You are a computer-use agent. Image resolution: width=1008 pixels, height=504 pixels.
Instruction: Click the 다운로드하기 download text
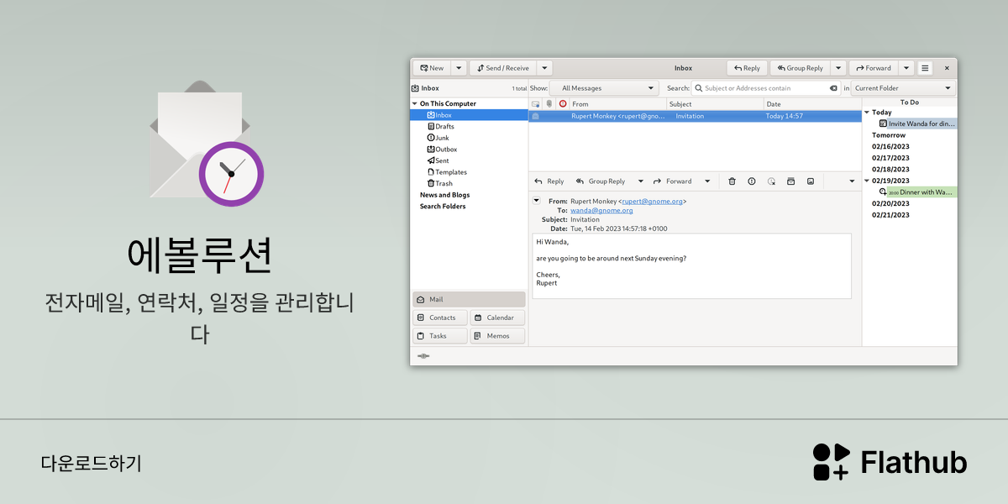tap(91, 463)
